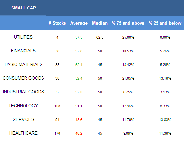This screenshot has width=184, height=148.
Task: Select the UTILITIES row label
Action: coord(23,37)
